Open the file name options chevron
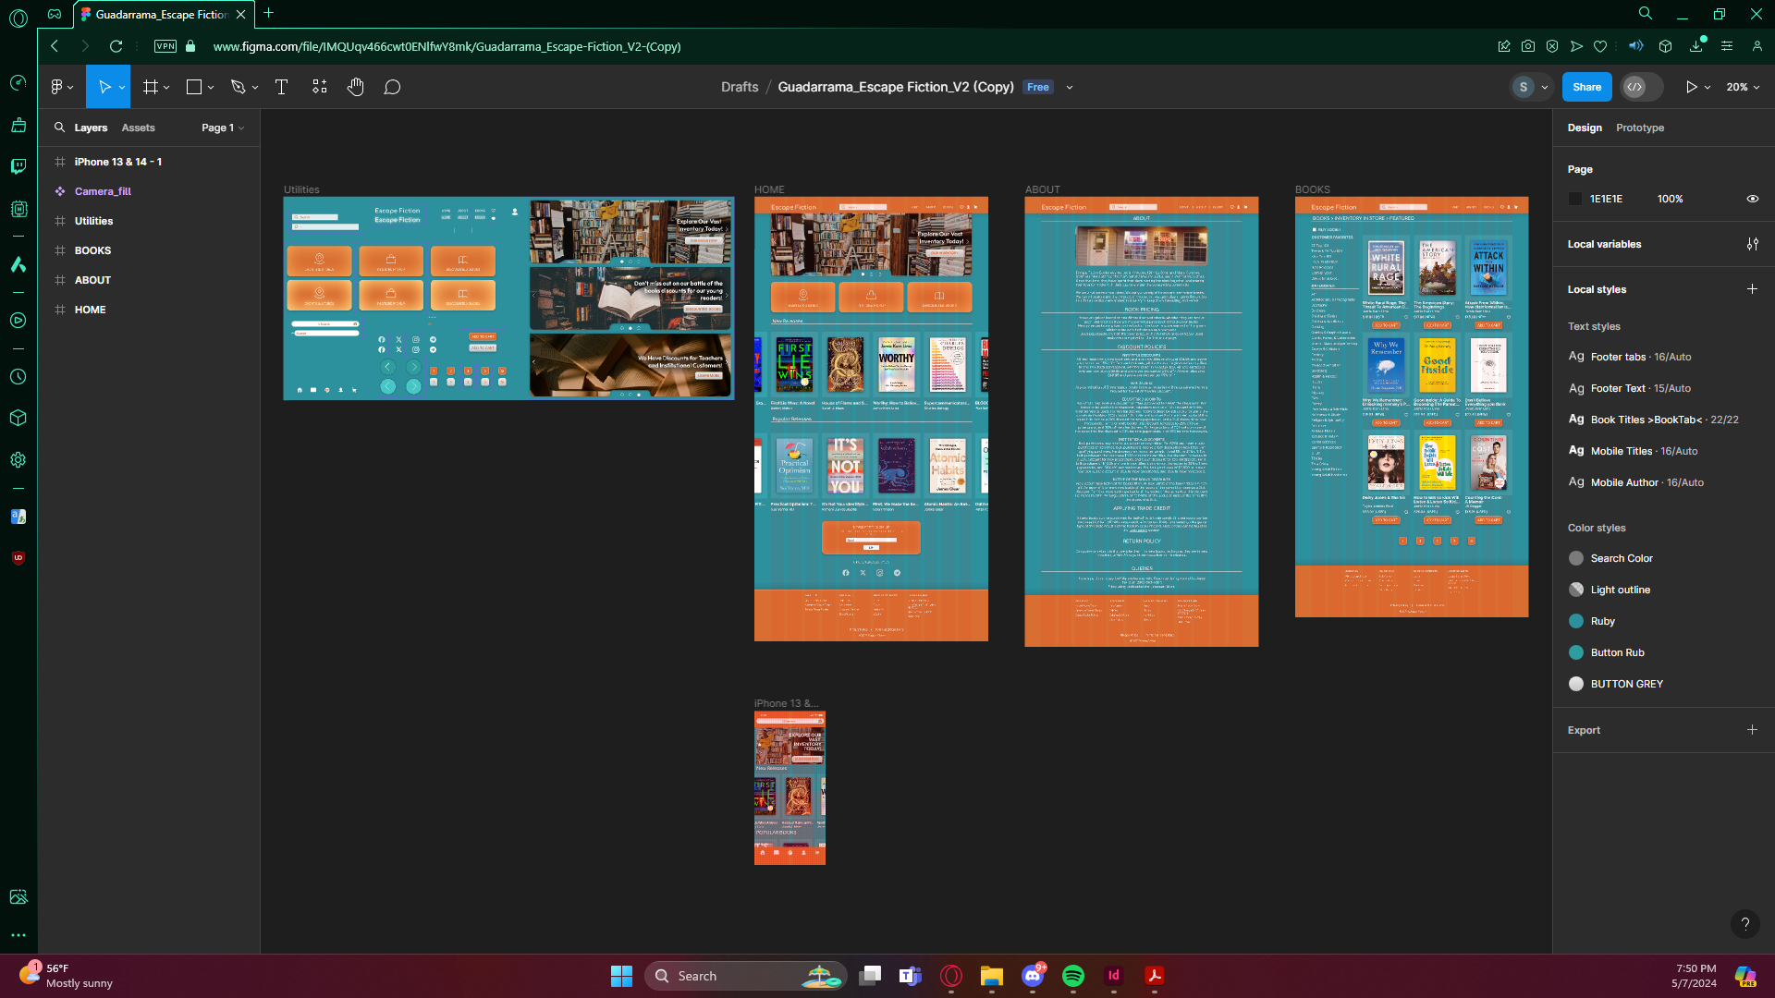The height and width of the screenshot is (998, 1775). (x=1070, y=88)
